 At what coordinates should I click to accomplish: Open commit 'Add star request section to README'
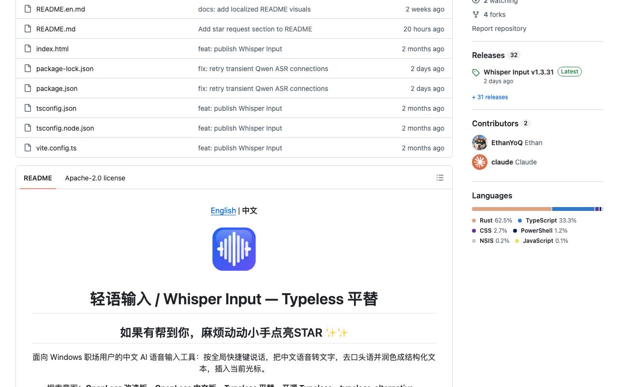[x=255, y=29]
